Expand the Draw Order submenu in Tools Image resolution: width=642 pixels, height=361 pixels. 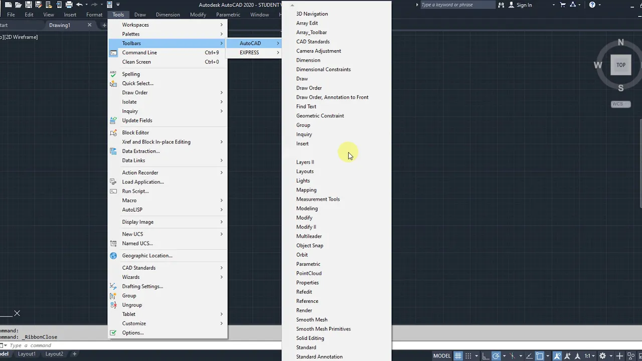pyautogui.click(x=168, y=93)
